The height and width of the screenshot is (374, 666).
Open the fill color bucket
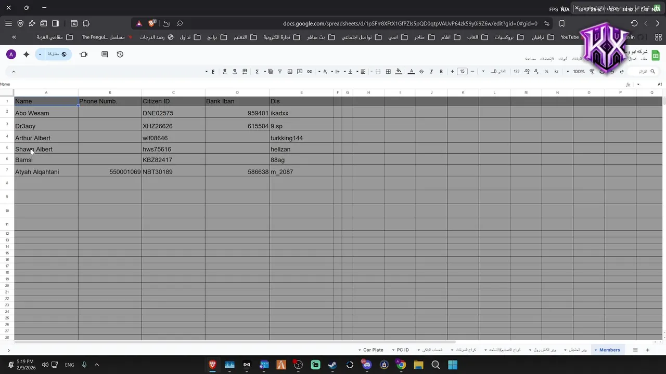pos(399,71)
